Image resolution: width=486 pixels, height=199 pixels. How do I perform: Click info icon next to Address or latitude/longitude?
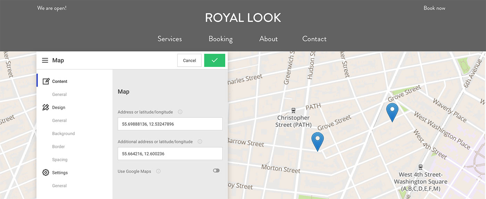tap(180, 112)
